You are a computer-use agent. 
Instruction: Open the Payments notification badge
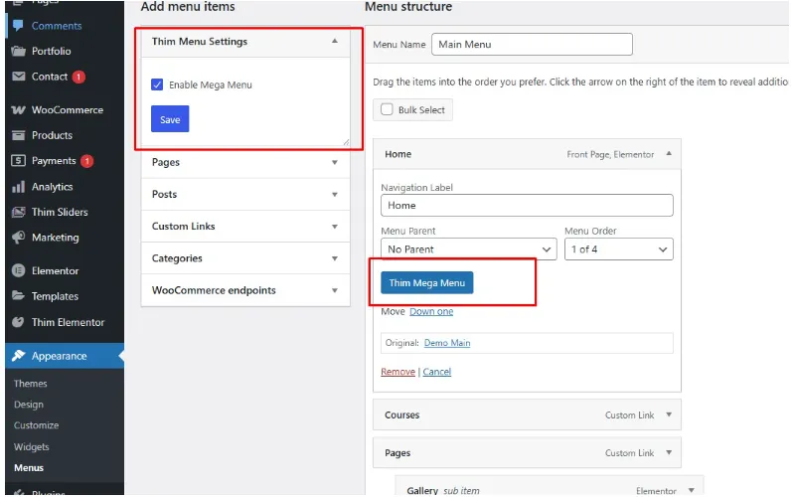click(x=86, y=161)
